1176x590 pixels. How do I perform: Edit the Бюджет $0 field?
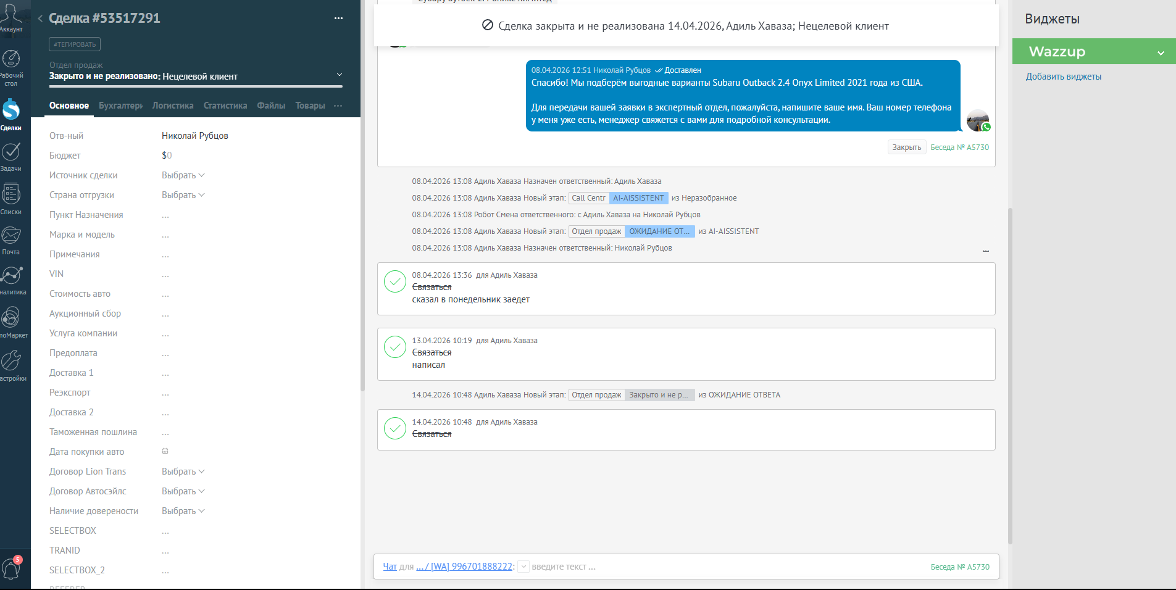(167, 156)
